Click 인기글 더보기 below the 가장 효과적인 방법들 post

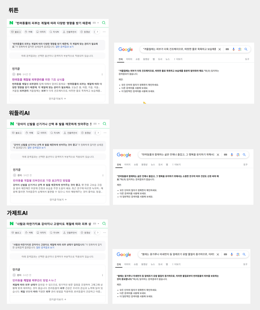58,200
